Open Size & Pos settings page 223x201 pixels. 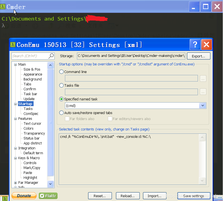click(x=32, y=69)
